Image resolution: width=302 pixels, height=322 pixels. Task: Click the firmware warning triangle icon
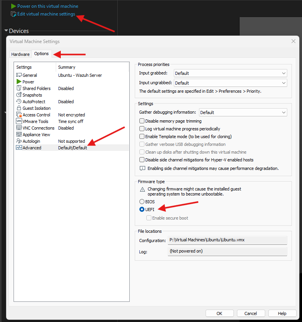[x=142, y=190]
